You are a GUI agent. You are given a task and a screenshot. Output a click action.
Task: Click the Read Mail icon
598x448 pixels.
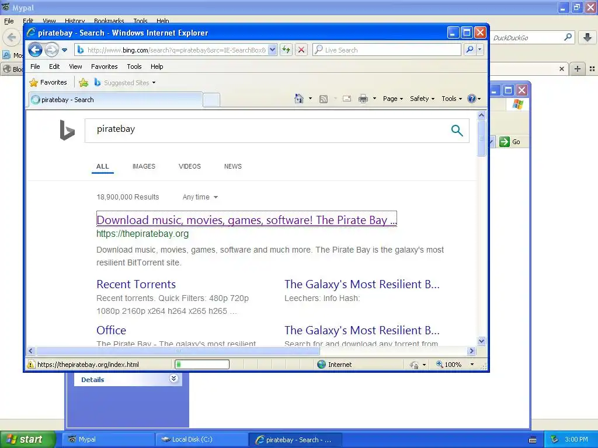tap(347, 99)
